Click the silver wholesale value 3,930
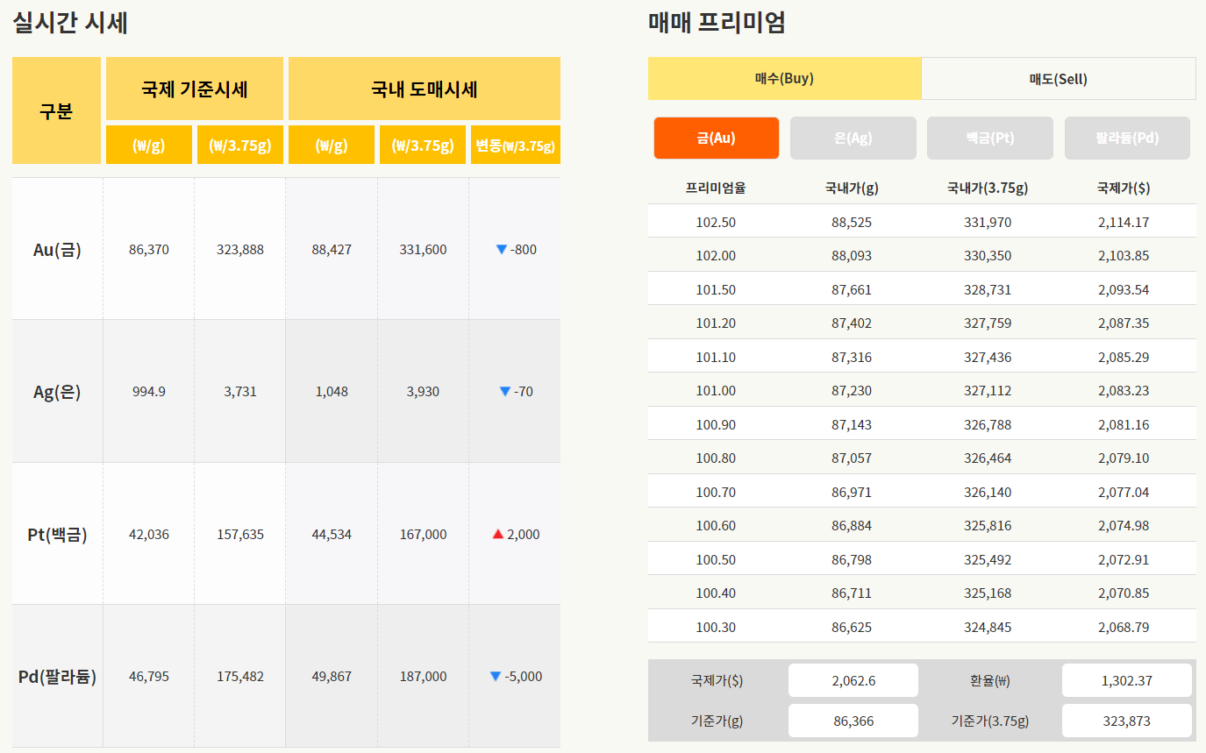 [423, 392]
